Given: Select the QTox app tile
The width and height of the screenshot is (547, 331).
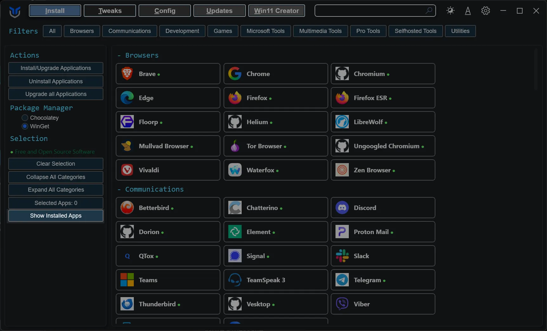Looking at the screenshot, I should pos(168,256).
